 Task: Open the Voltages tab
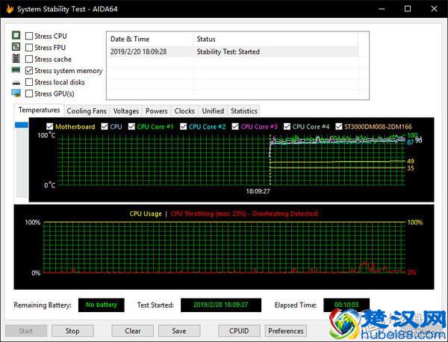coord(125,111)
